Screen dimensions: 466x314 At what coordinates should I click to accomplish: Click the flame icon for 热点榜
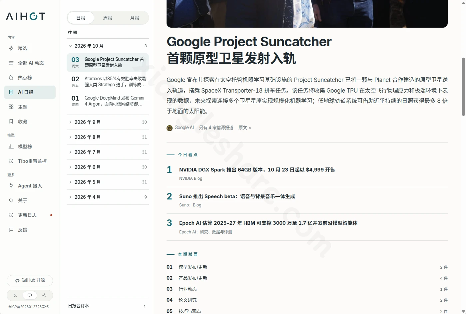[11, 78]
